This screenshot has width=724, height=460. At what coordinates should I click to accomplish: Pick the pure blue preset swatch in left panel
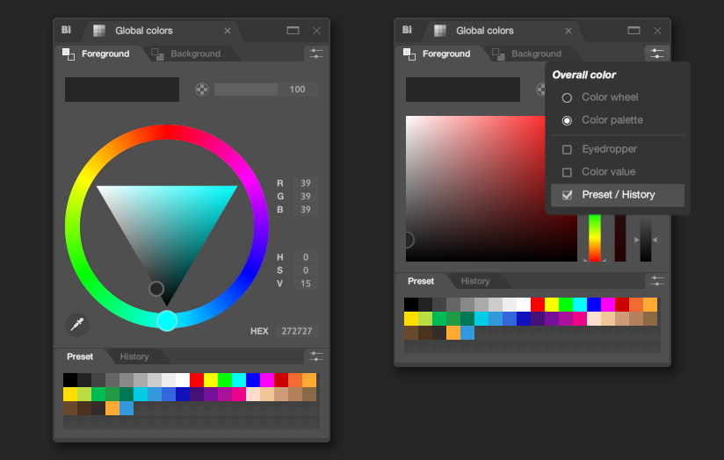[253, 380]
